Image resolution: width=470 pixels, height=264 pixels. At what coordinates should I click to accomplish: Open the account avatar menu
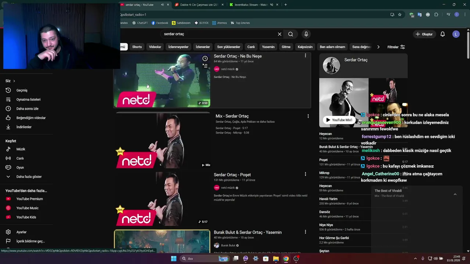coord(456,34)
